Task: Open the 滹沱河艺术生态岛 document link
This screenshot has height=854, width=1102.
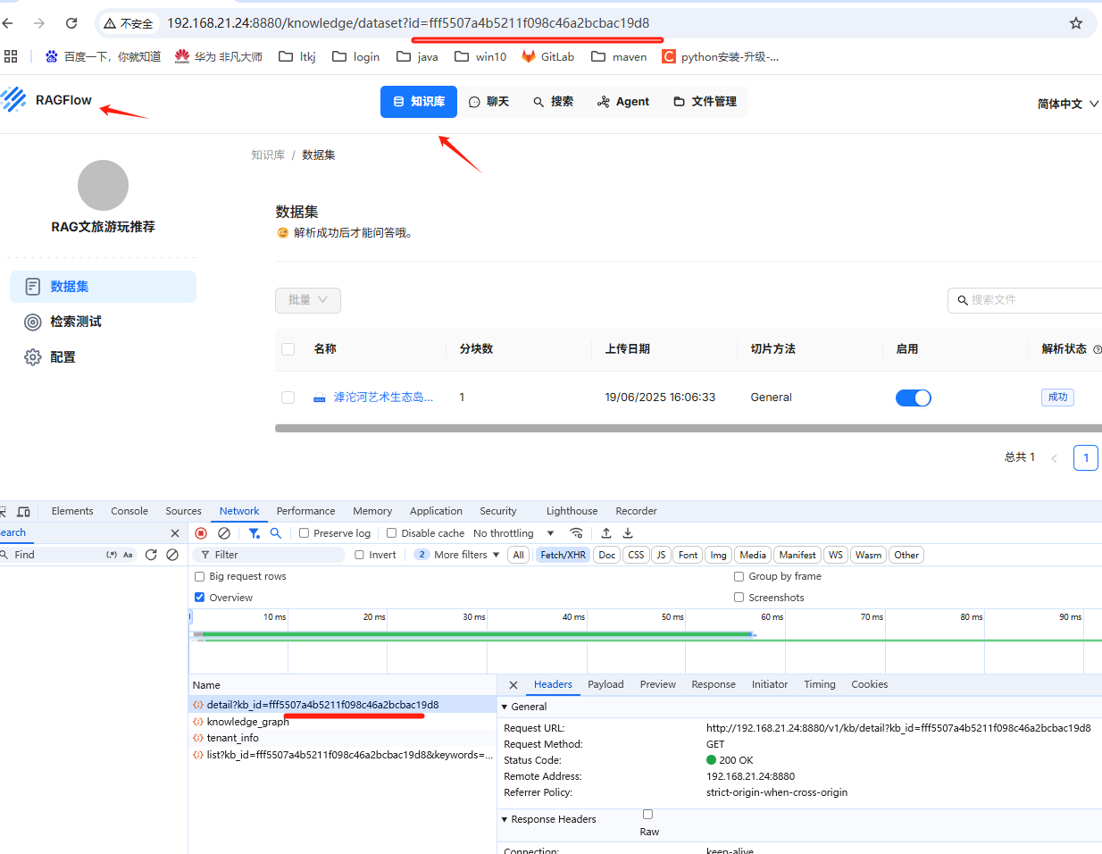Action: pos(383,398)
